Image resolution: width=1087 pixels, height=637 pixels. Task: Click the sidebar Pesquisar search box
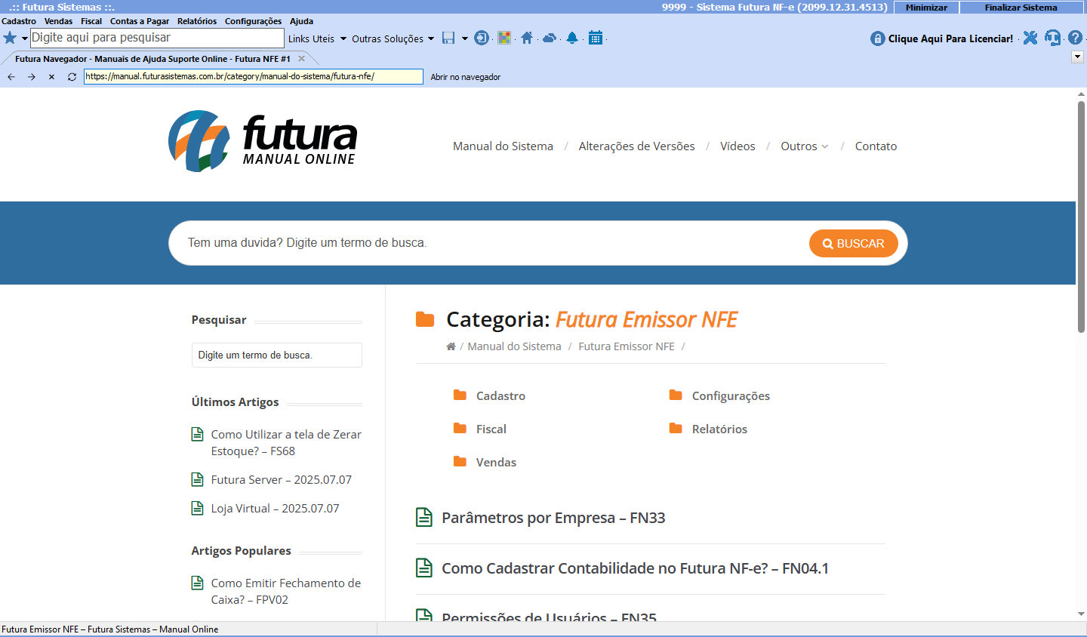[277, 355]
